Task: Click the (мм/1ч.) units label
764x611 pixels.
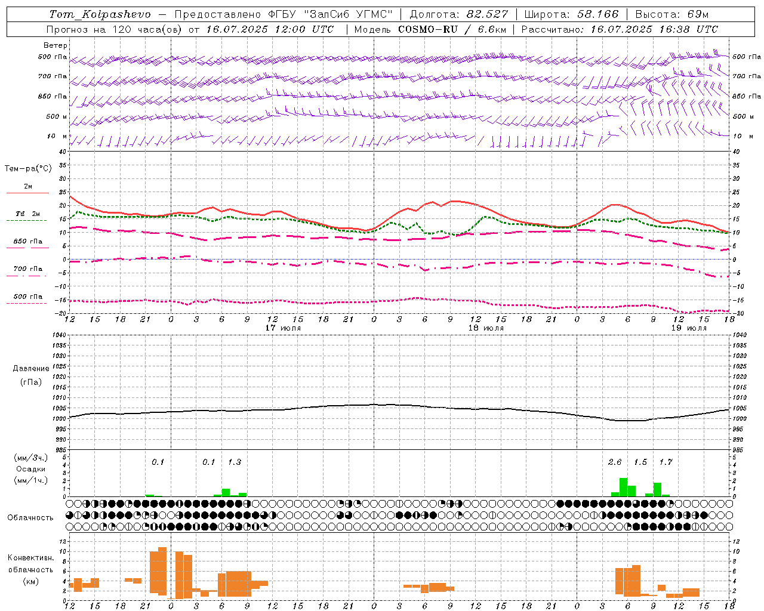Action: coord(31,480)
